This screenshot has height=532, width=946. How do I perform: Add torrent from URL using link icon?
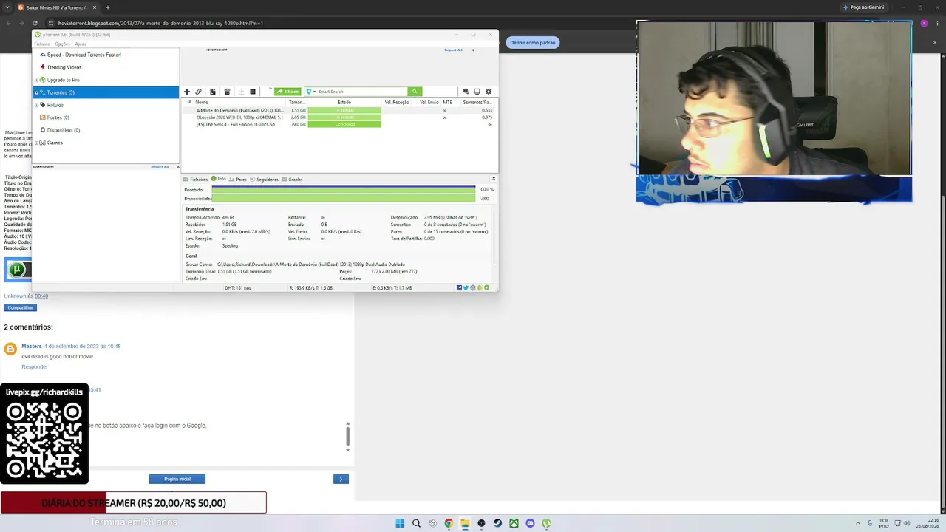pos(198,92)
